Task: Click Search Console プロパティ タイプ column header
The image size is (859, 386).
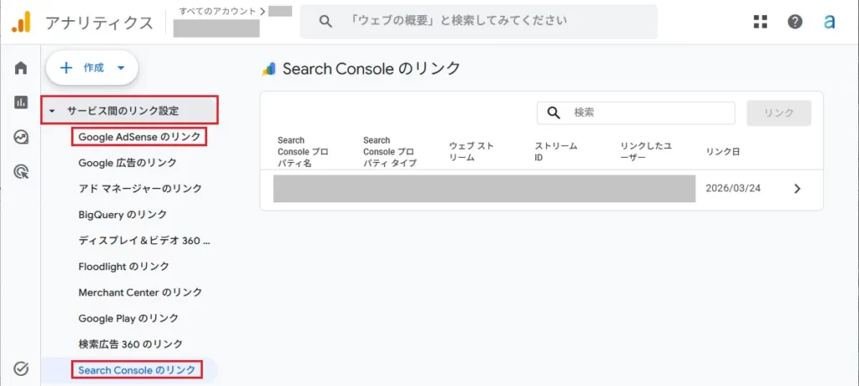Action: (x=389, y=152)
